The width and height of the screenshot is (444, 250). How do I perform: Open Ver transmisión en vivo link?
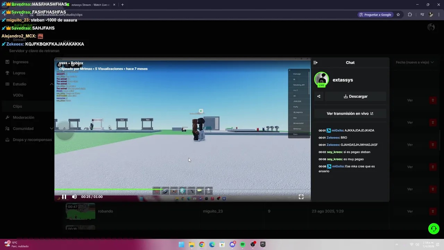pyautogui.click(x=350, y=114)
